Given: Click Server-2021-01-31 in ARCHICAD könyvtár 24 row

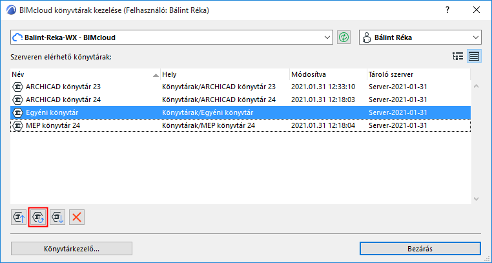Looking at the screenshot, I should [398, 100].
